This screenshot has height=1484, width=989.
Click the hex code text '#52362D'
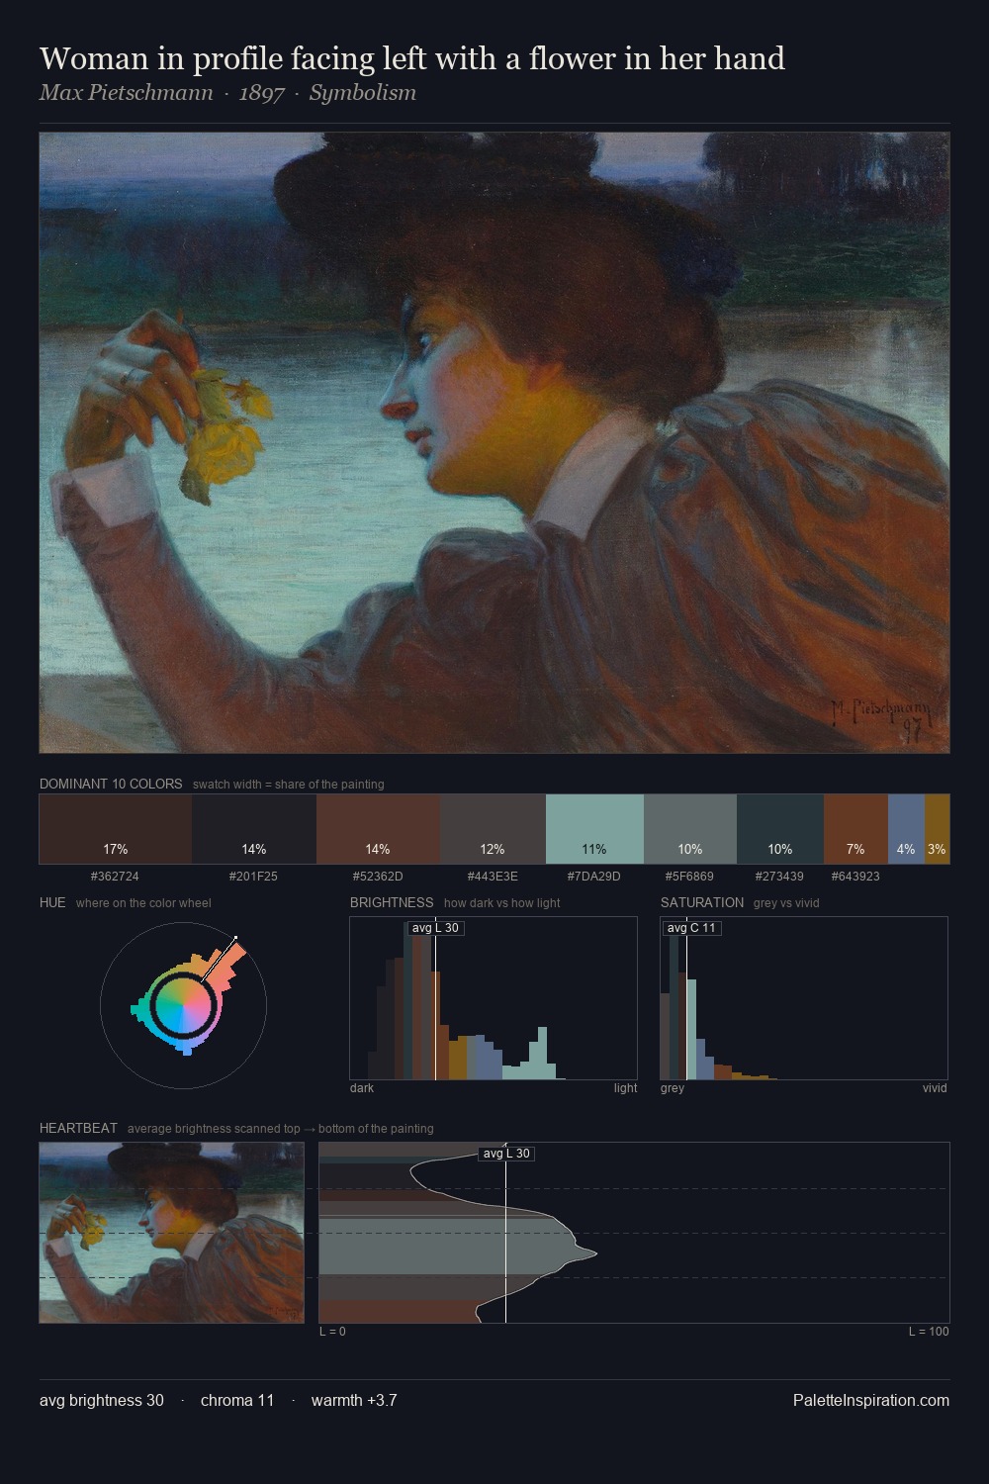(x=378, y=876)
